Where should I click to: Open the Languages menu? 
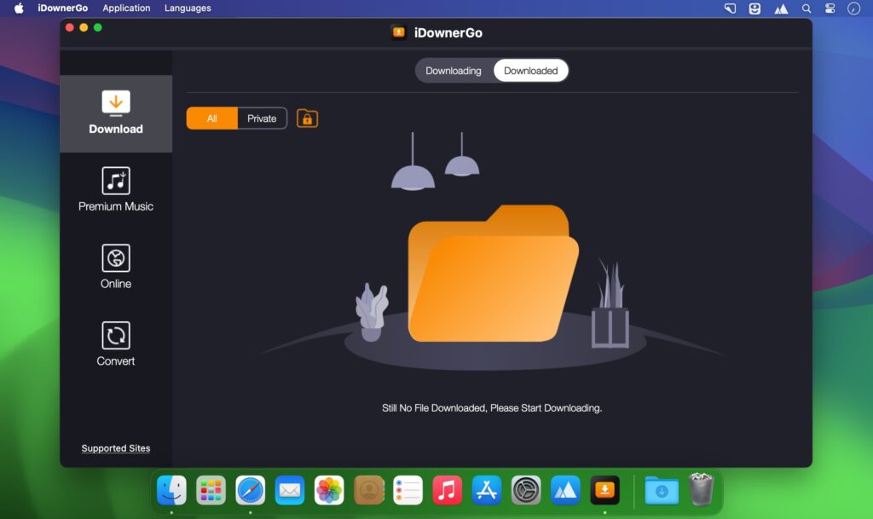click(x=187, y=8)
